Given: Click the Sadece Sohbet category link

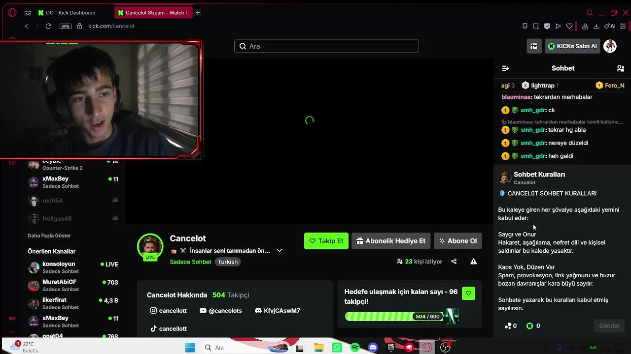Looking at the screenshot, I should 190,262.
